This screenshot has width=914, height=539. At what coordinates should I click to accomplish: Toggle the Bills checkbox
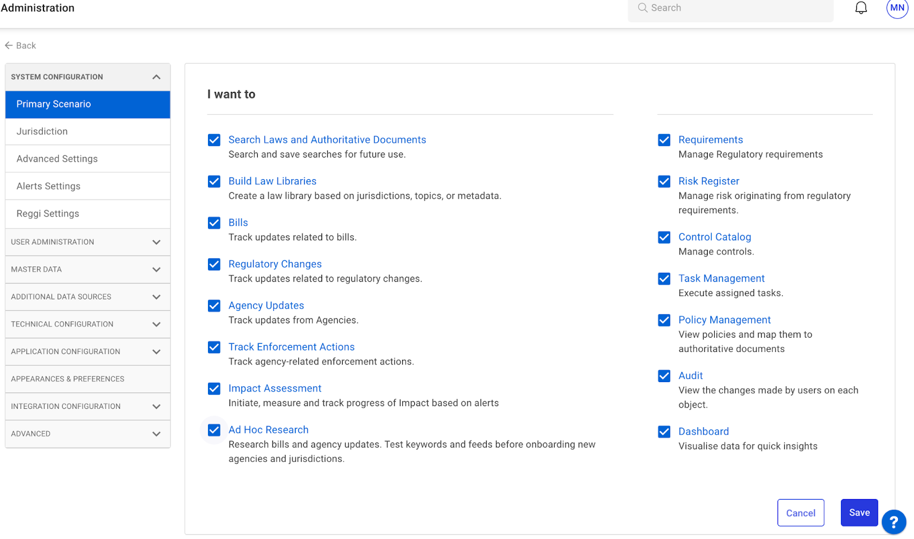(214, 223)
